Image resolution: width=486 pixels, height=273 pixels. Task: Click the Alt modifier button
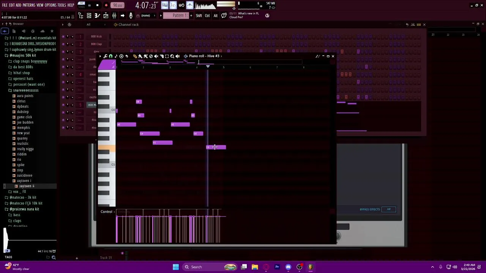coord(216,16)
